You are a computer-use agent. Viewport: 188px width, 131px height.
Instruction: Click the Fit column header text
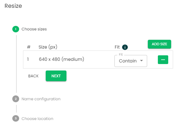click(x=117, y=47)
